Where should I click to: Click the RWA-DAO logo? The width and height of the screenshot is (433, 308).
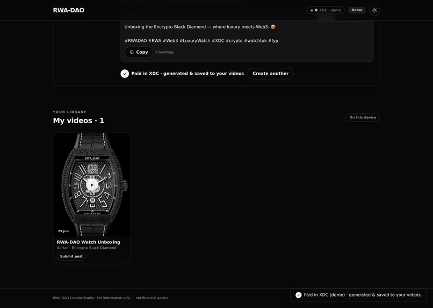[x=68, y=10]
